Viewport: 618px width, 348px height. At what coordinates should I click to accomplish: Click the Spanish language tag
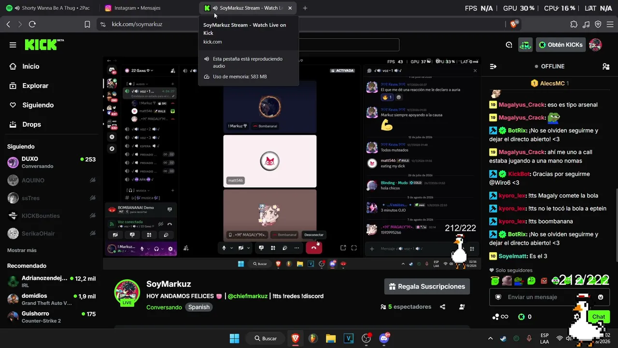pyautogui.click(x=199, y=307)
